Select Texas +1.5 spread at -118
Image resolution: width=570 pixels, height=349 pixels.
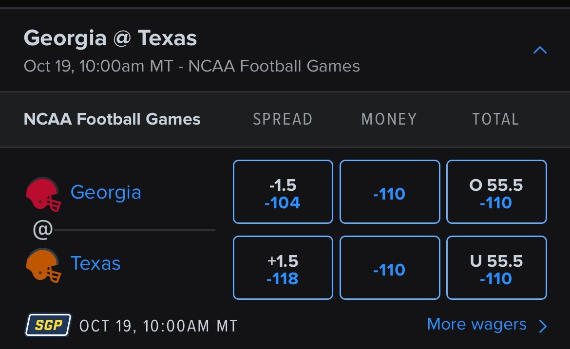coord(283,268)
